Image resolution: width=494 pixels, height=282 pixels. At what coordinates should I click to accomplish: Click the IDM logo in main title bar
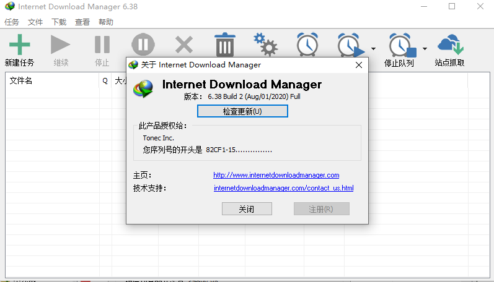(10, 6)
